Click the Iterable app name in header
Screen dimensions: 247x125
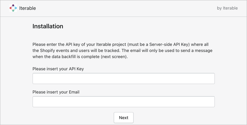(x=27, y=8)
